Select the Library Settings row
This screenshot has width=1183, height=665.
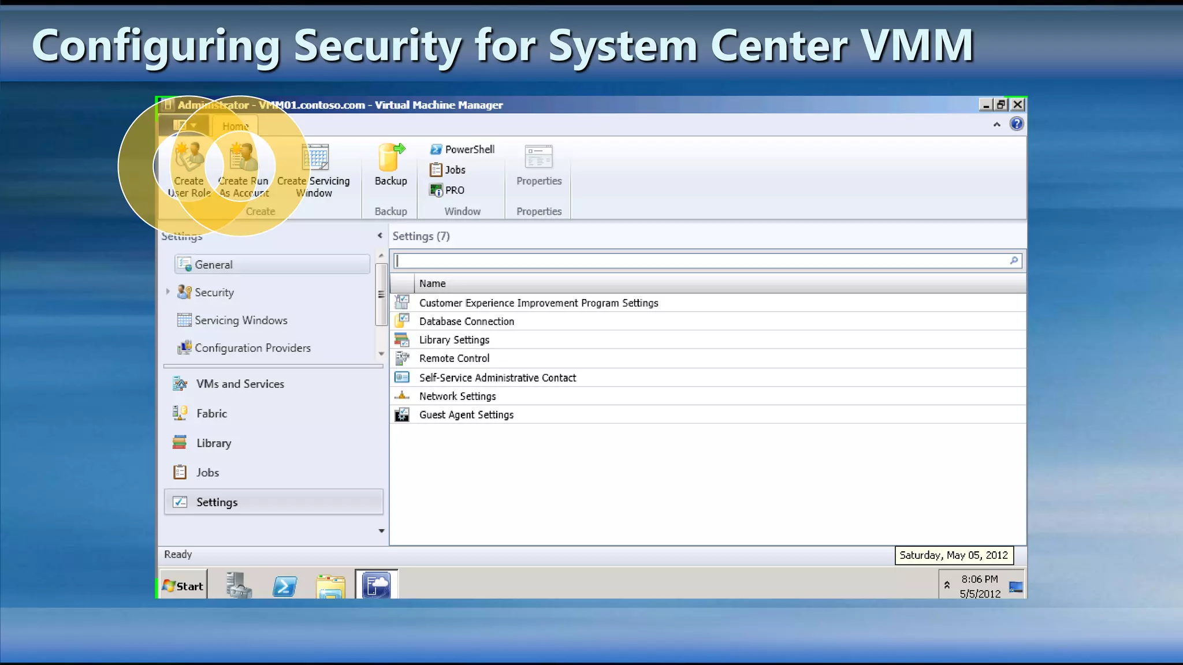[x=708, y=339]
